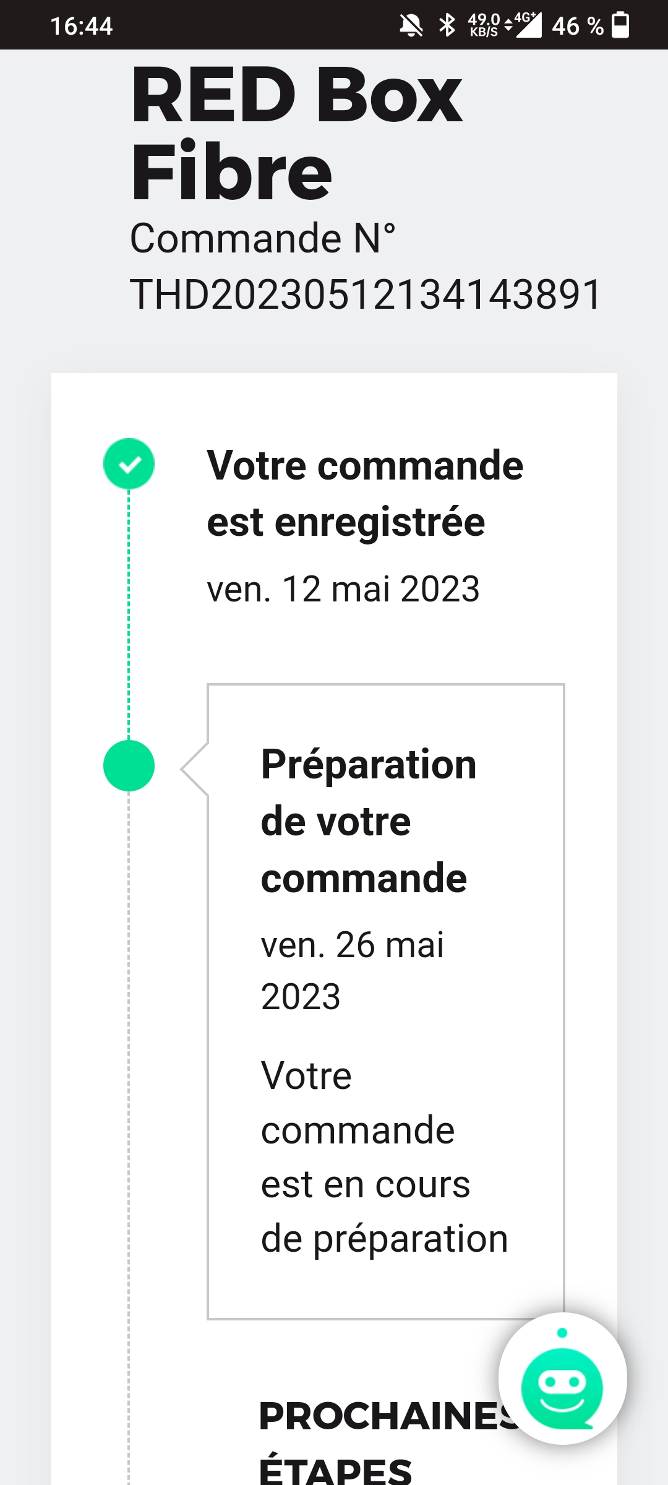Tap the battery icon in status bar
668x1485 pixels.
(x=620, y=26)
